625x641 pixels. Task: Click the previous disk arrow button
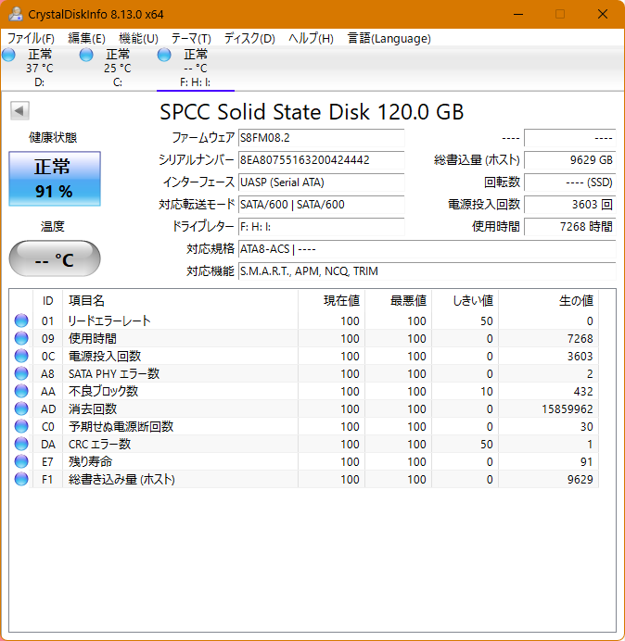click(x=19, y=110)
